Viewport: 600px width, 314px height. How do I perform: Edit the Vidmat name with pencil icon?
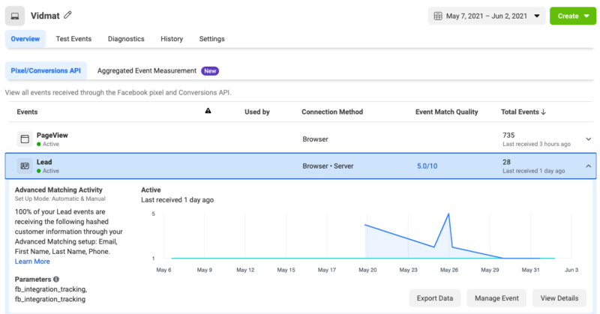pos(67,15)
